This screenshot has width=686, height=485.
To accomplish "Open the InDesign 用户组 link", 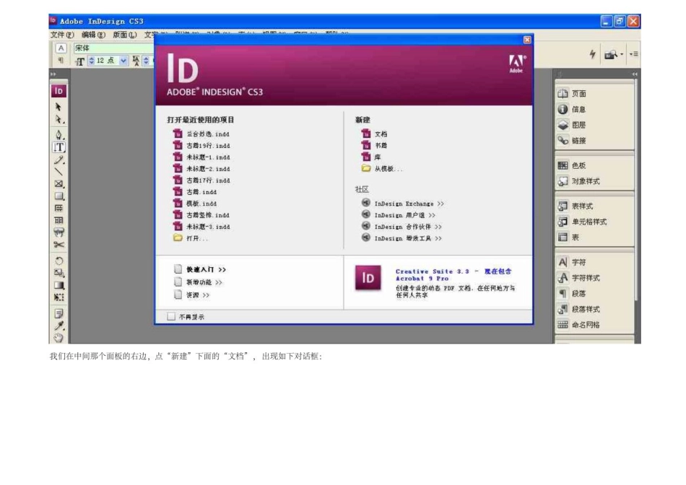I will click(399, 215).
